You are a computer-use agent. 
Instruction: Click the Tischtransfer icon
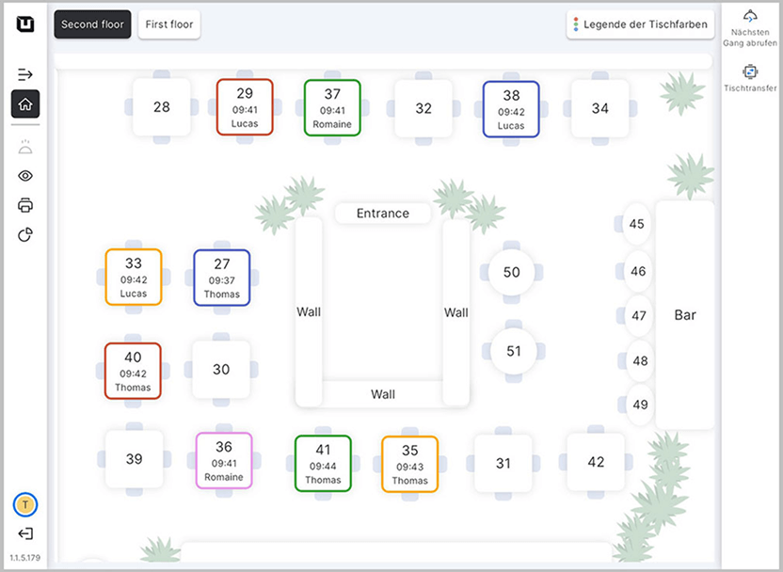(x=750, y=71)
